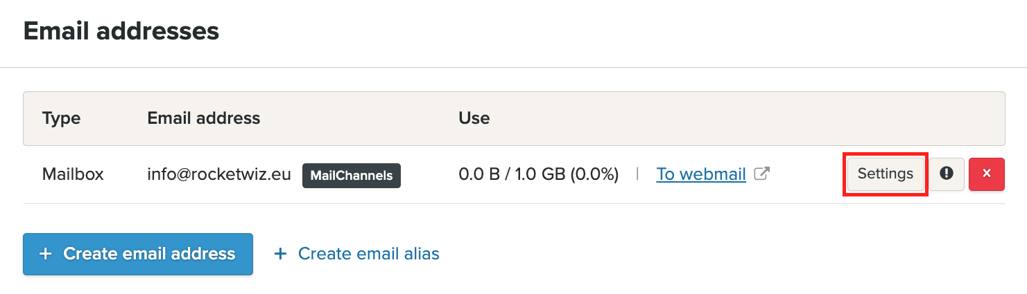Viewport: 1027px width, 294px height.
Task: Click the Type column header
Action: click(61, 118)
